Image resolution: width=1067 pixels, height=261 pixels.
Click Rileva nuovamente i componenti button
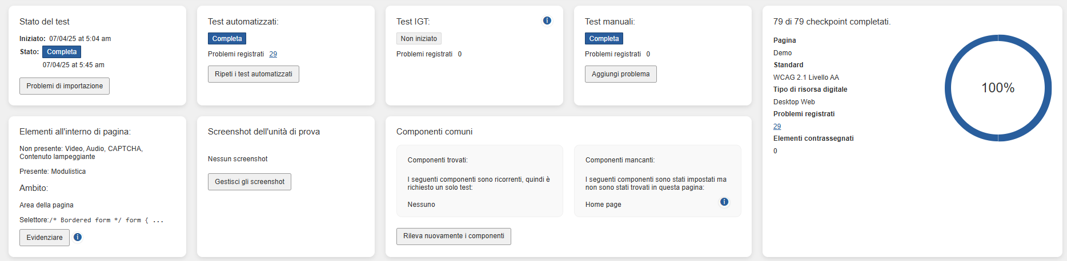coord(454,236)
